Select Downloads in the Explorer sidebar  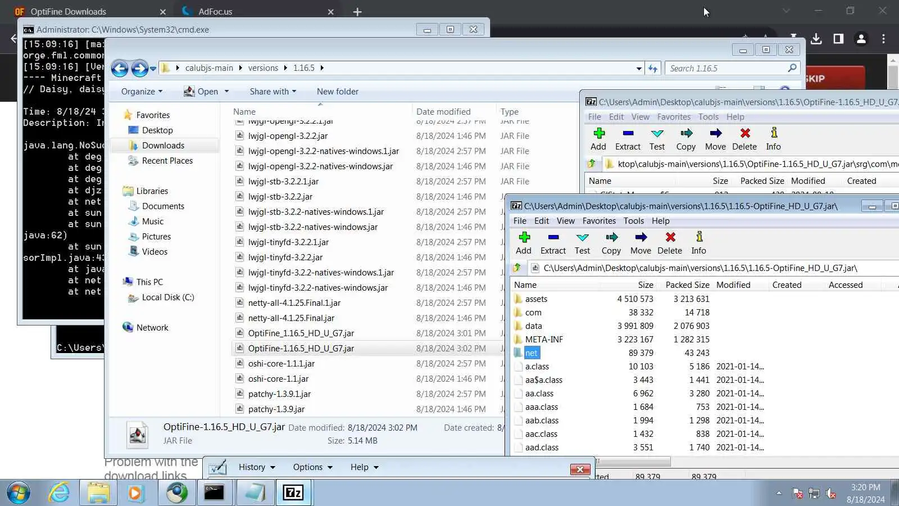163,146
